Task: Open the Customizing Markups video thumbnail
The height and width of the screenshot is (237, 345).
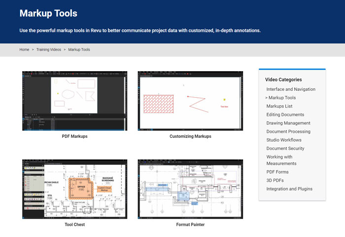Action: tap(190, 101)
